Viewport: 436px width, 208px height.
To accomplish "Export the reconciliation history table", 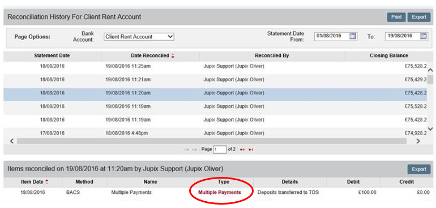I will [x=419, y=17].
